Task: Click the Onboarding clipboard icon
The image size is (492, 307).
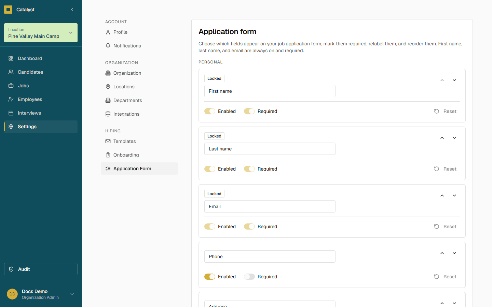Action: pyautogui.click(x=108, y=155)
